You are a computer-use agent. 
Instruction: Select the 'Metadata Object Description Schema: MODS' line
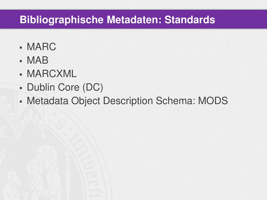click(127, 101)
